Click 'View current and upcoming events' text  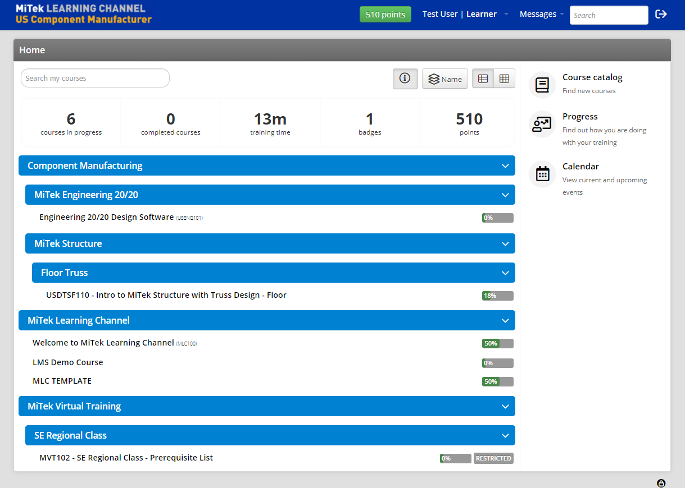[605, 186]
